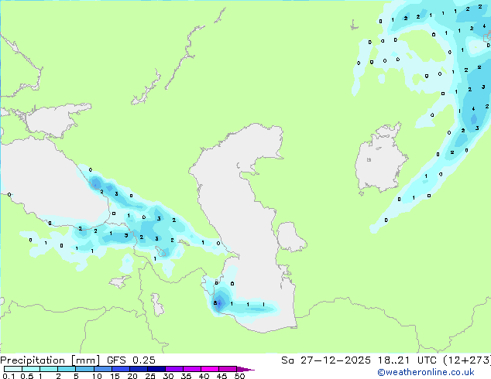Click the legend label '15'
The image size is (491, 379).
[115, 376]
